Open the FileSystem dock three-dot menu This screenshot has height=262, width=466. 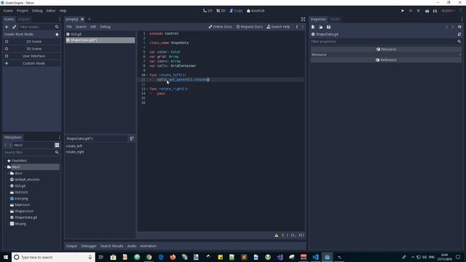60,138
